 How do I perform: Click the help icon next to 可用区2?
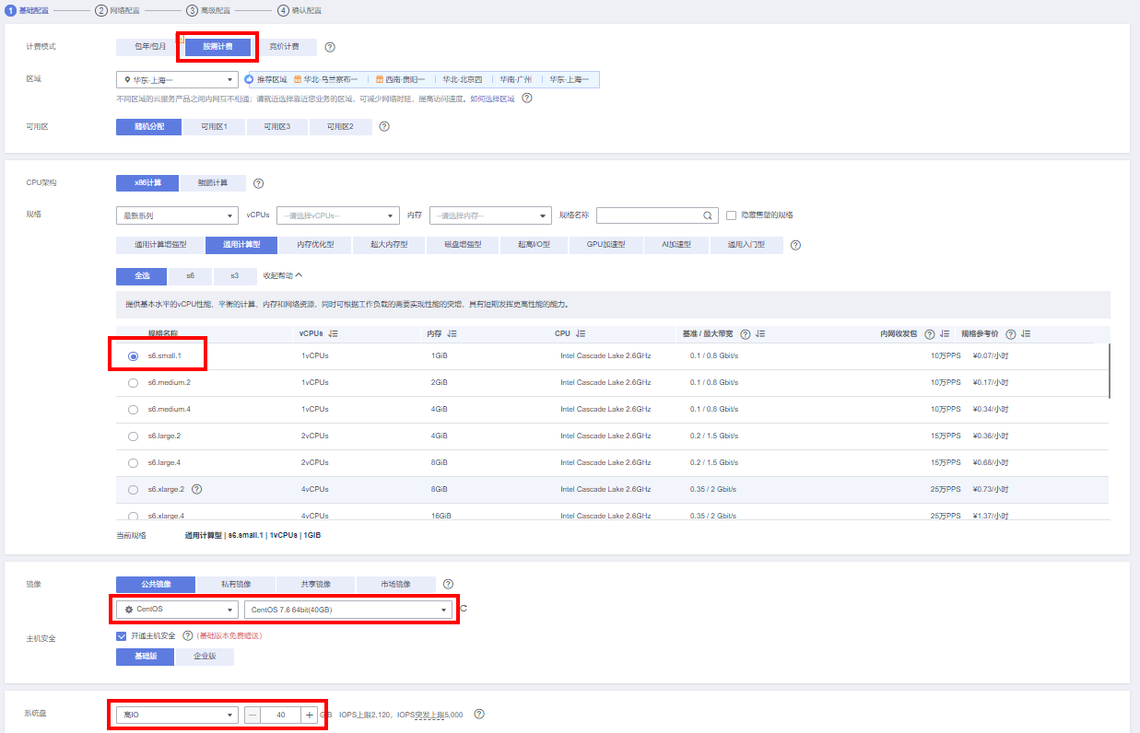click(384, 126)
